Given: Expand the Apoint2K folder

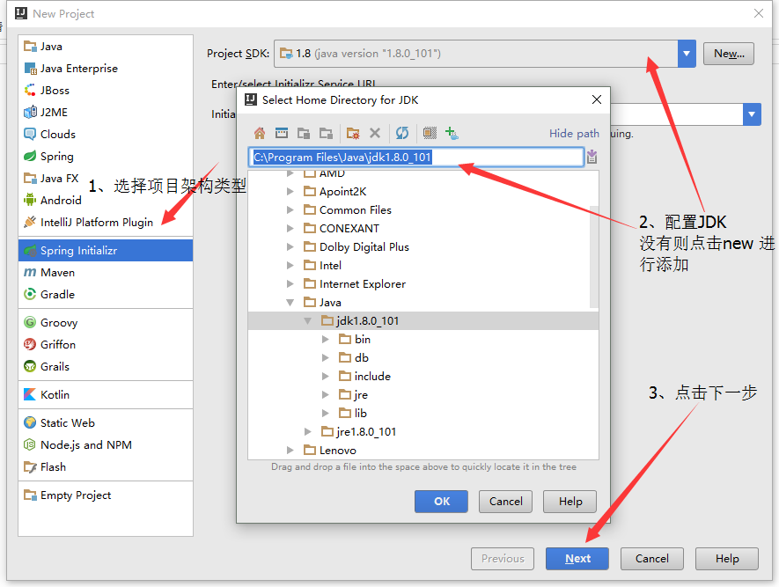Looking at the screenshot, I should point(290,191).
